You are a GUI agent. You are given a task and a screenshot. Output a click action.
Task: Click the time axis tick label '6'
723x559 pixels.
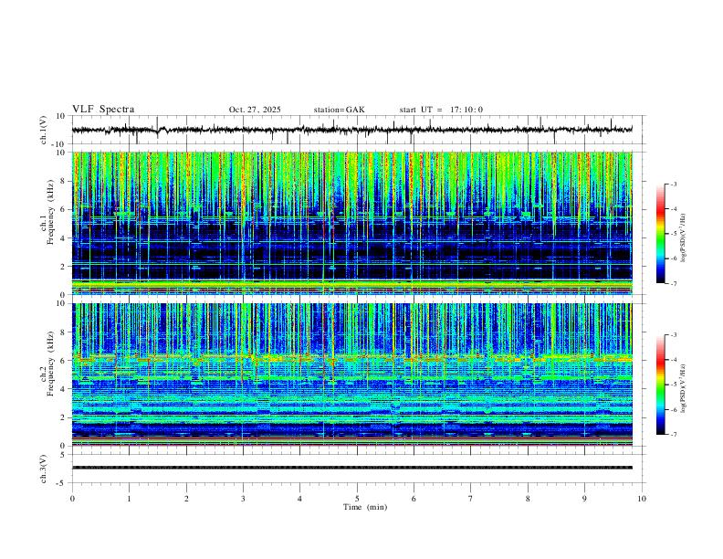click(x=414, y=499)
